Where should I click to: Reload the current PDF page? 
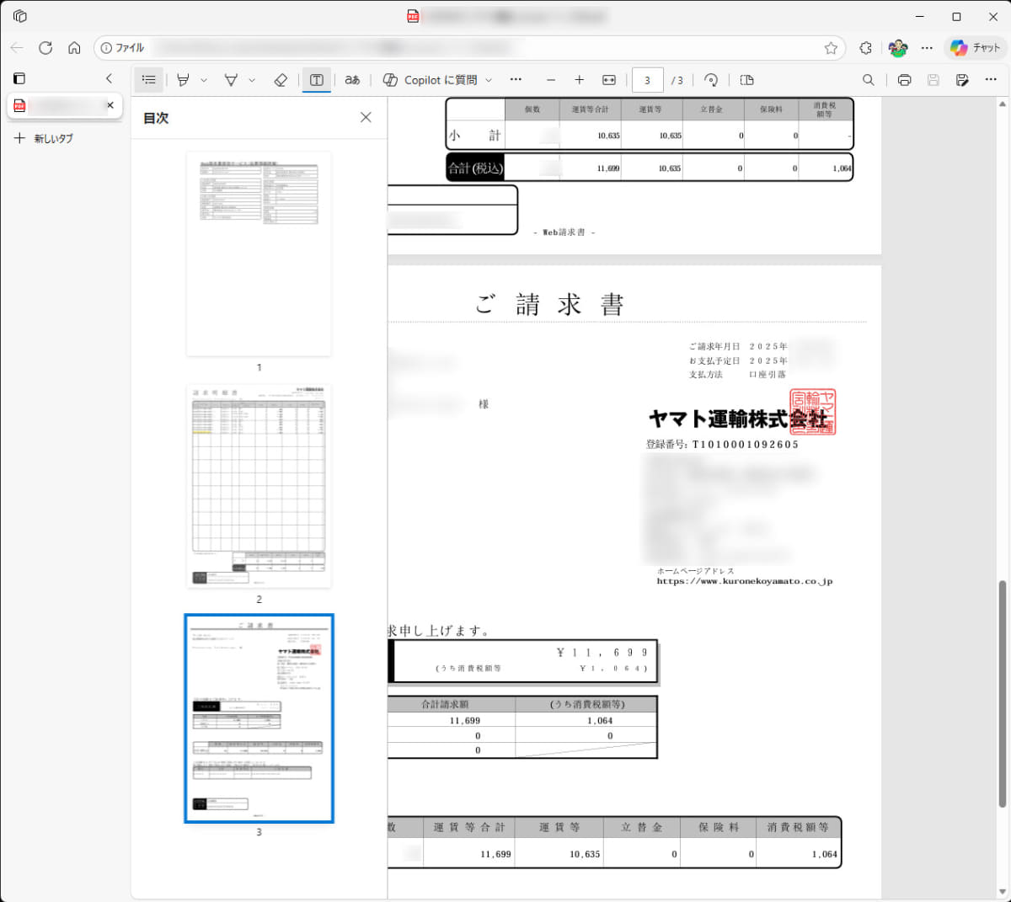pyautogui.click(x=45, y=48)
